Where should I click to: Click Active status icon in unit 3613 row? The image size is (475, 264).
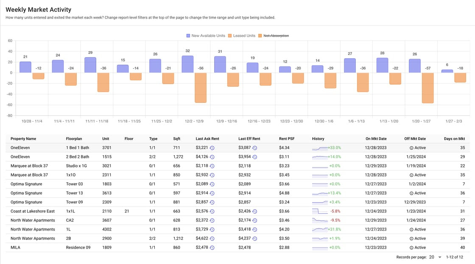(411, 193)
